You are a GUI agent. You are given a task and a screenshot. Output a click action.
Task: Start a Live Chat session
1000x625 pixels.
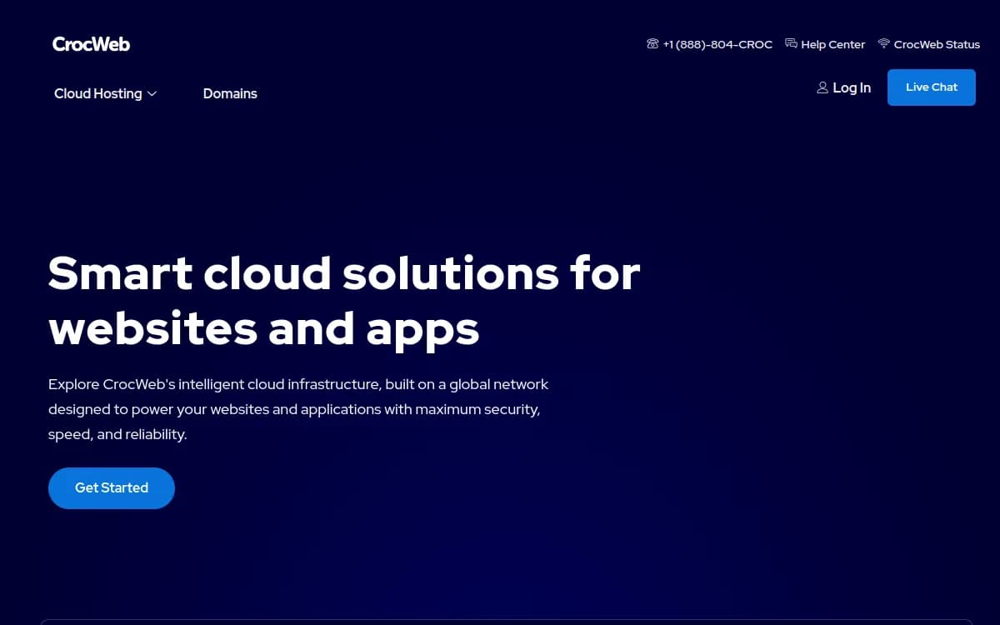(932, 87)
